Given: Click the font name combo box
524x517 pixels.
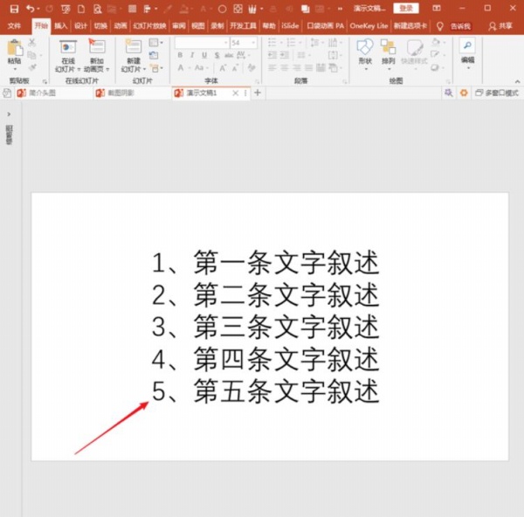Looking at the screenshot, I should (202, 43).
